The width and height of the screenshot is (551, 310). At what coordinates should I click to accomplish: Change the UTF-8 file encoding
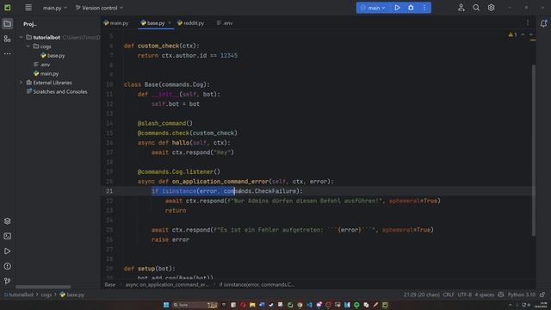click(x=465, y=294)
